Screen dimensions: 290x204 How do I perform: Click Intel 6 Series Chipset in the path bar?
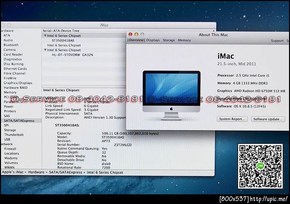pyautogui.click(x=105, y=173)
